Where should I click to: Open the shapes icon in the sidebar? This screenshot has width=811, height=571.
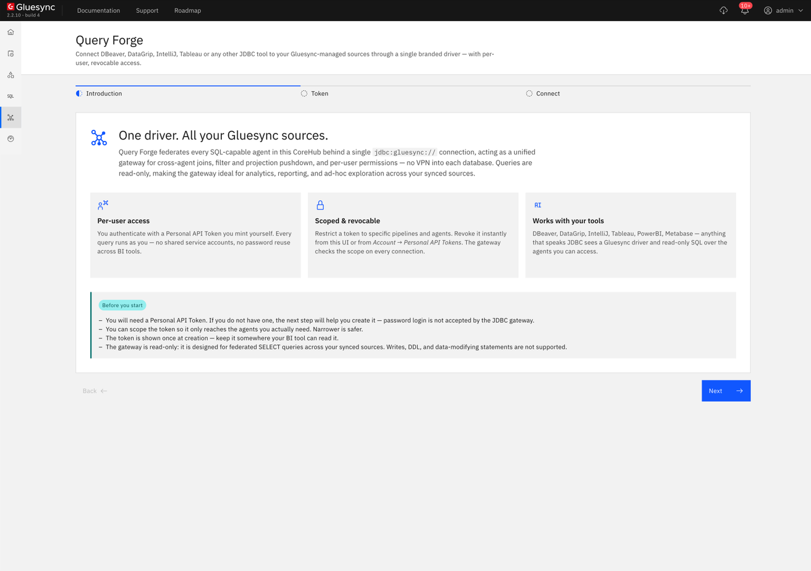[x=11, y=75]
